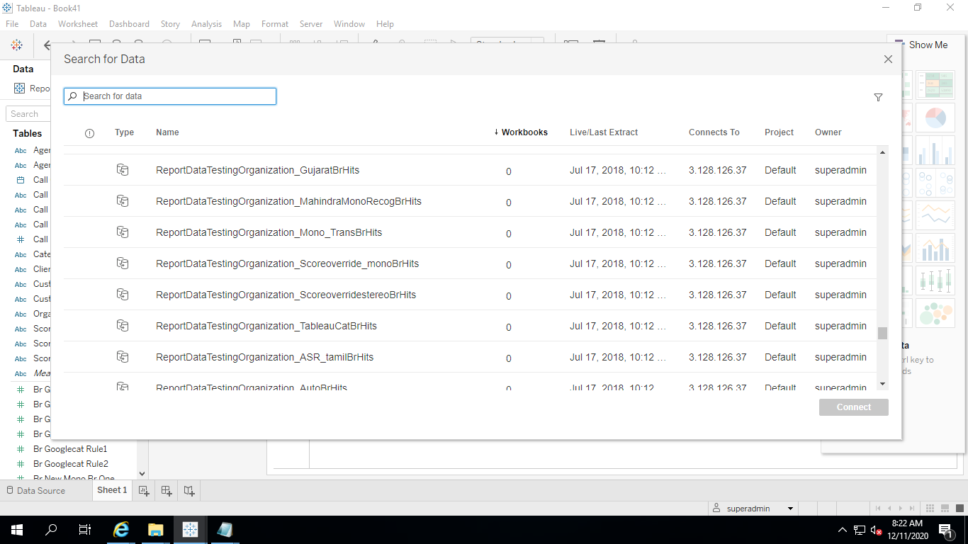Sort by the Owner column header
Viewport: 968px width, 544px height.
click(828, 132)
